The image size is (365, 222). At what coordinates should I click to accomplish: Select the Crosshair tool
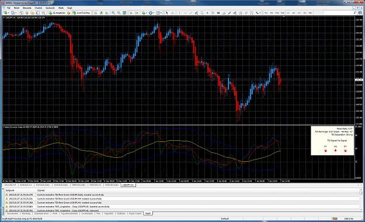coord(172,13)
